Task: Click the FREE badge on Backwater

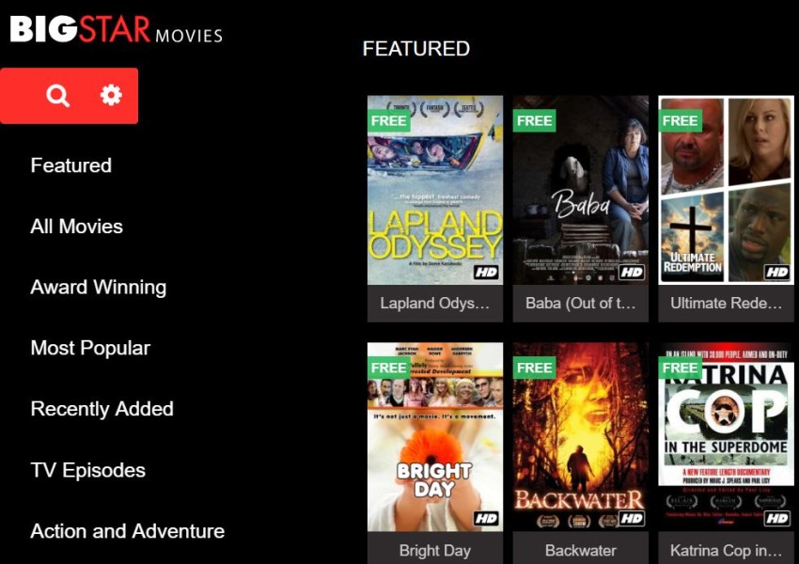Action: click(534, 368)
